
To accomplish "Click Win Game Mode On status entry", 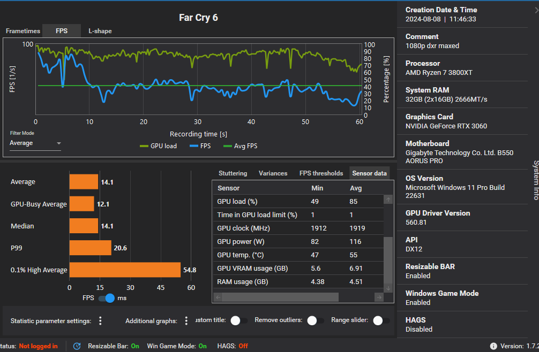I will click(x=177, y=346).
